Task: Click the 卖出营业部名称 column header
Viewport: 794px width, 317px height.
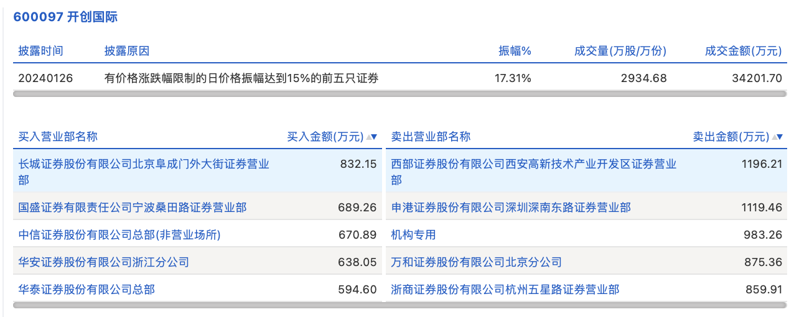Action: pos(431,137)
